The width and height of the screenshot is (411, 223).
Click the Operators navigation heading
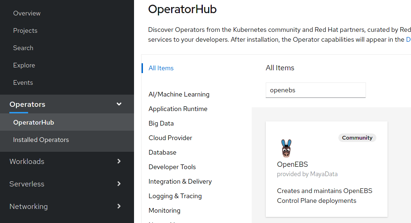[27, 104]
